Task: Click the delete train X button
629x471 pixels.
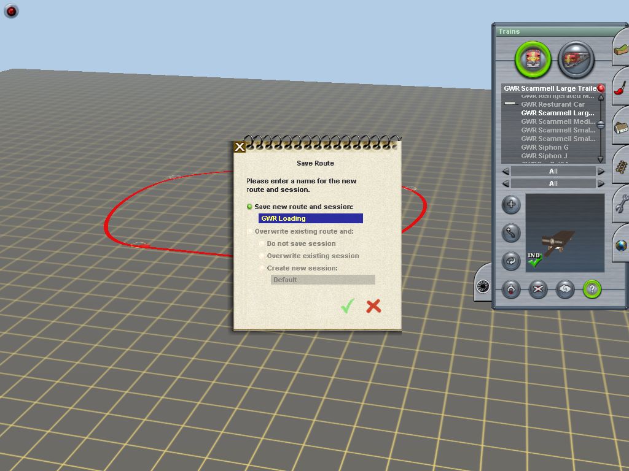Action: click(538, 289)
